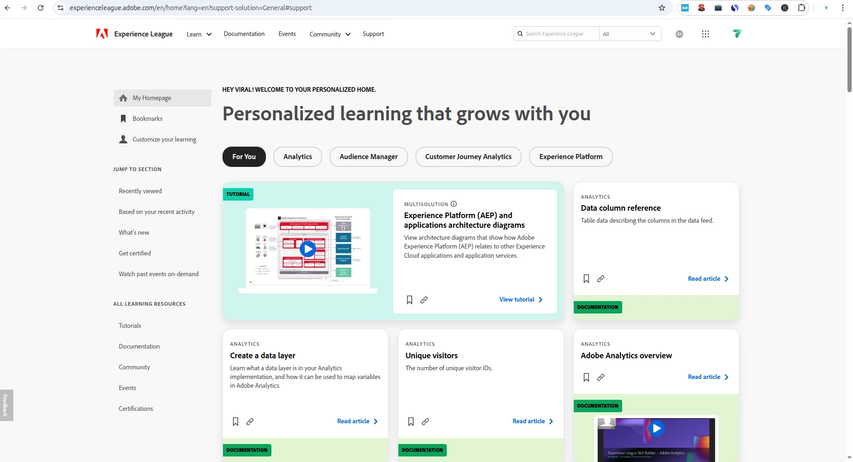Open Tutorials under All Learning Resources

(x=130, y=326)
